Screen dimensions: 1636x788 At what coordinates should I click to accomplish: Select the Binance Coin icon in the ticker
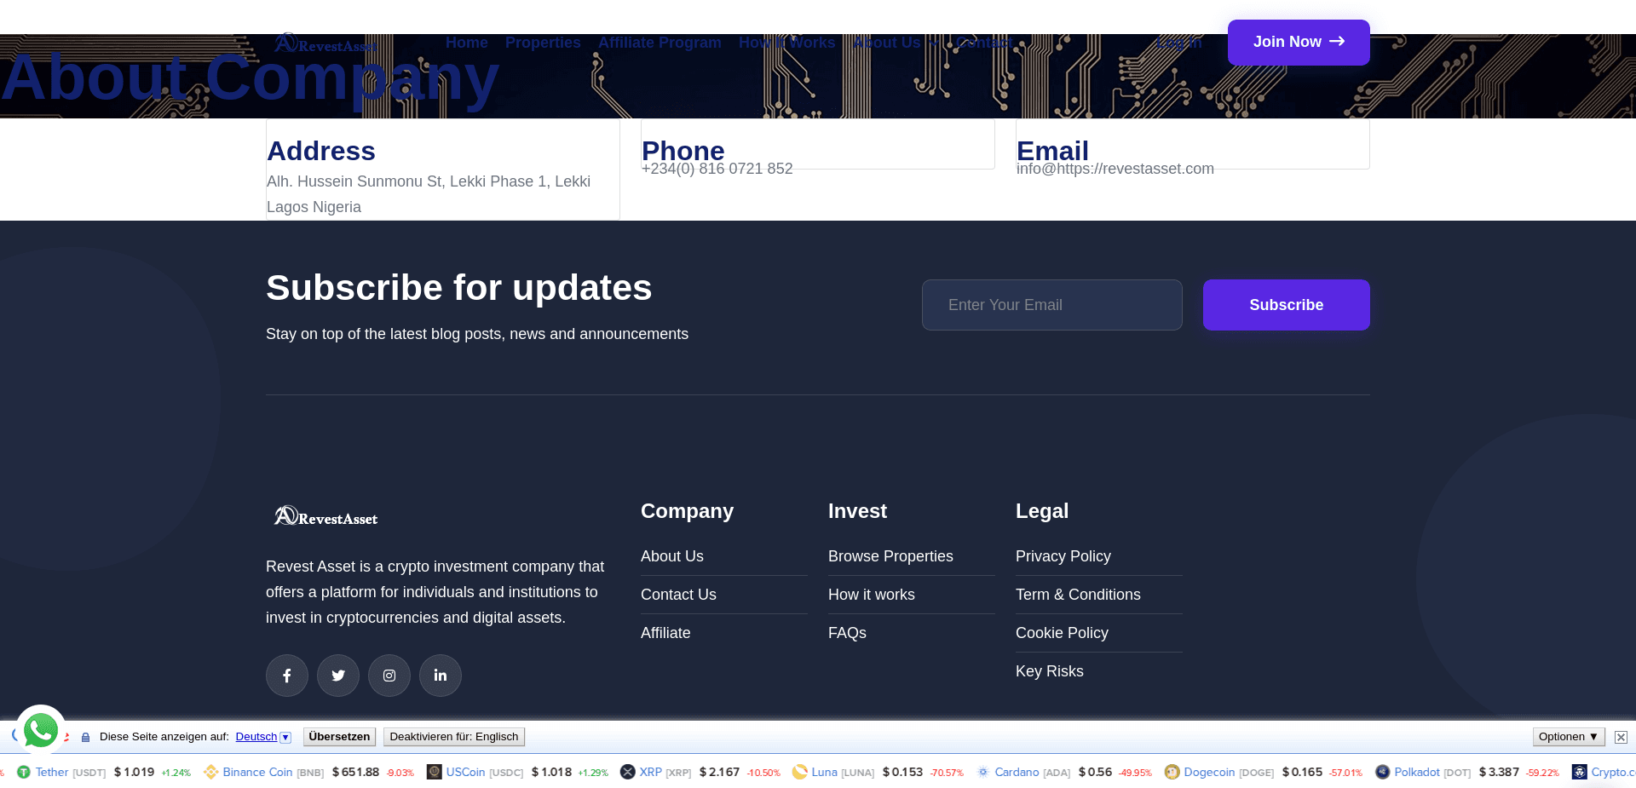pyautogui.click(x=211, y=772)
